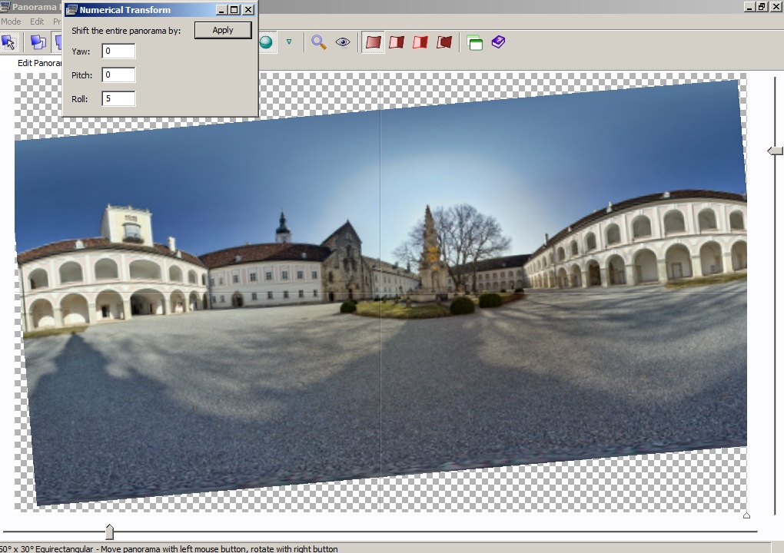The width and height of the screenshot is (784, 553).
Task: Click the teal globe sphere icon
Action: pyautogui.click(x=266, y=42)
